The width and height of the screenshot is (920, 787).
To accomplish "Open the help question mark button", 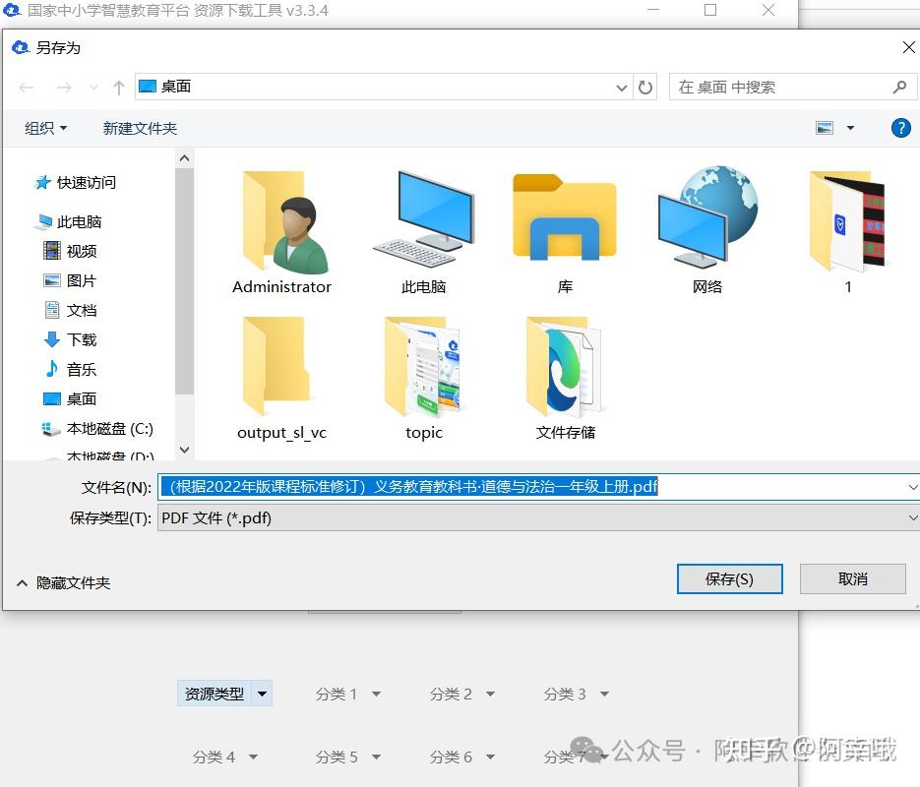I will pyautogui.click(x=900, y=128).
